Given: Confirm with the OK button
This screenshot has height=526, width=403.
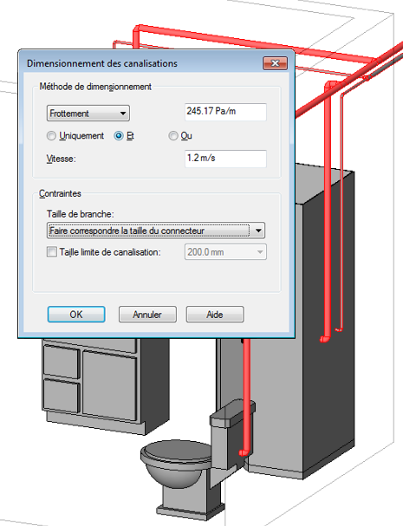Looking at the screenshot, I should (76, 315).
